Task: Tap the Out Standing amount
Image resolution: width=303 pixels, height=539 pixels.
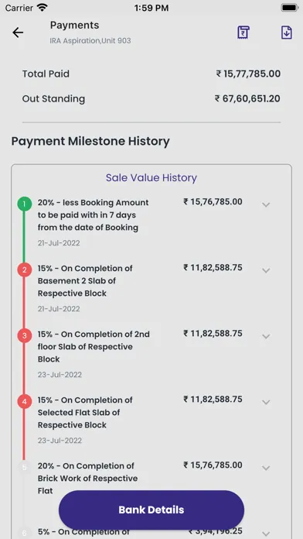Action: pos(247,98)
